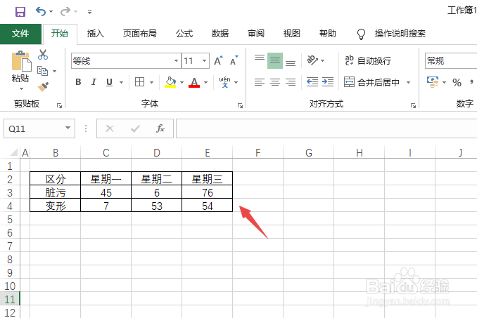The width and height of the screenshot is (477, 318).
Task: Confirm entry with the checkmark
Action: 135,128
